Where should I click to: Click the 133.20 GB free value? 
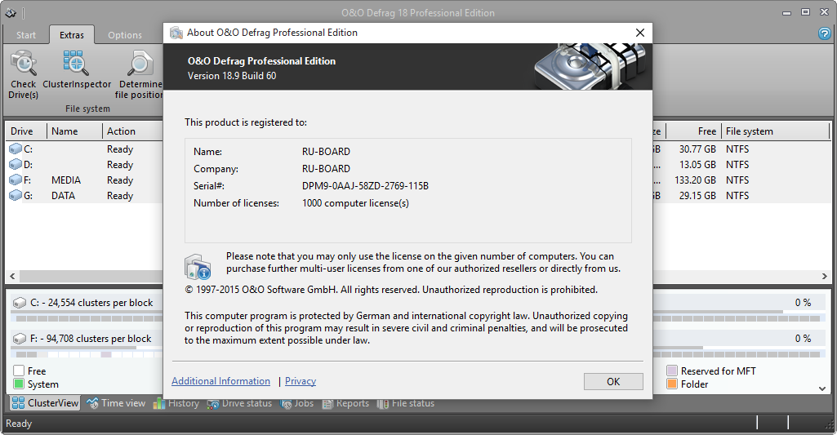point(695,180)
